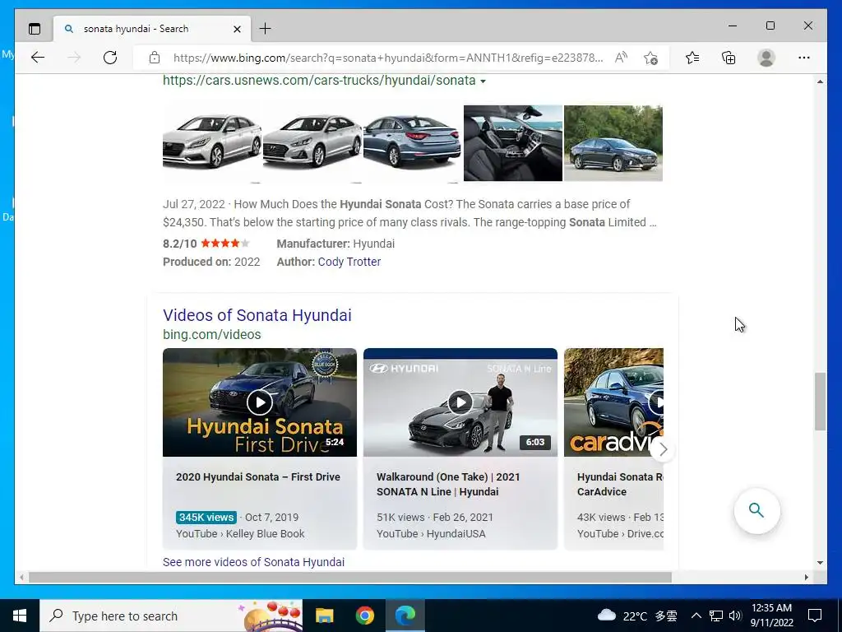Open Hyundai Sonata CarAdvice video title
The height and width of the screenshot is (632, 842).
pyautogui.click(x=620, y=484)
